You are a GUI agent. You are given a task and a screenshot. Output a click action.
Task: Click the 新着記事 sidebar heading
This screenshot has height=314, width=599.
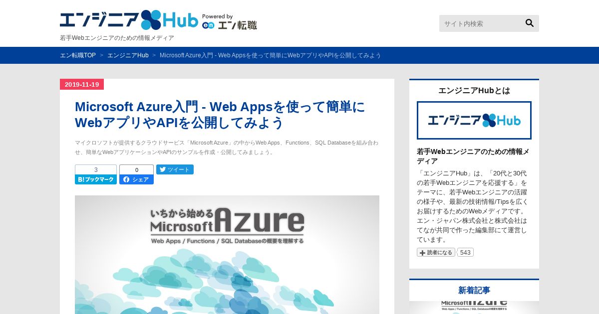[x=474, y=290]
